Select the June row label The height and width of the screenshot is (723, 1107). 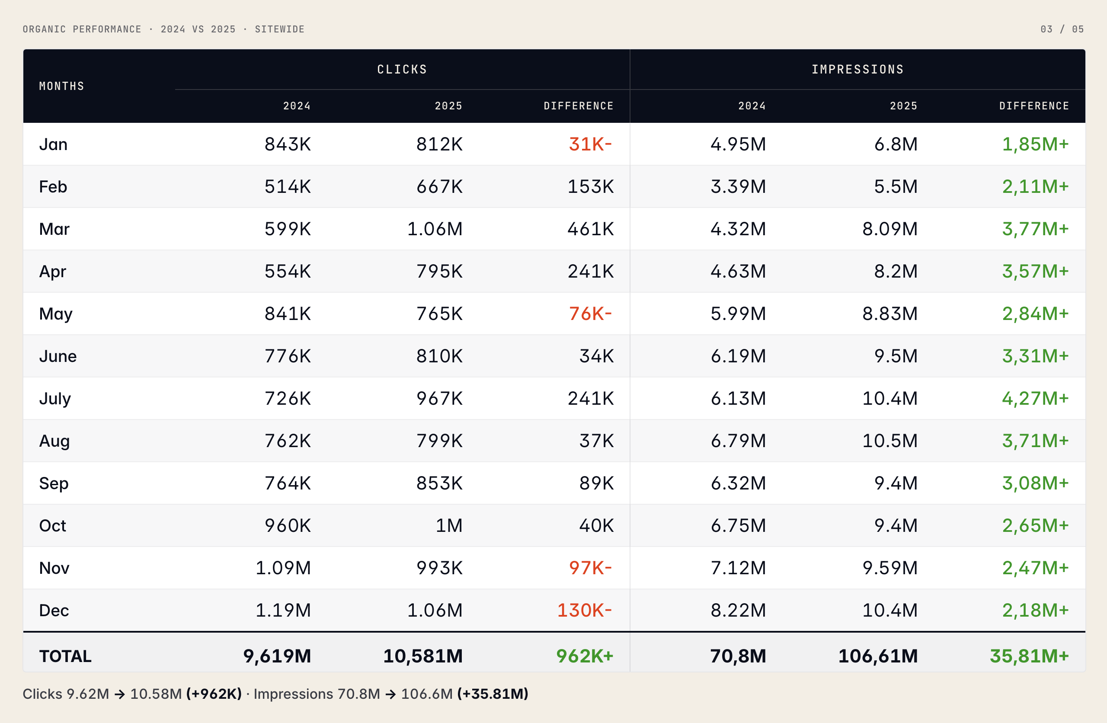[58, 356]
